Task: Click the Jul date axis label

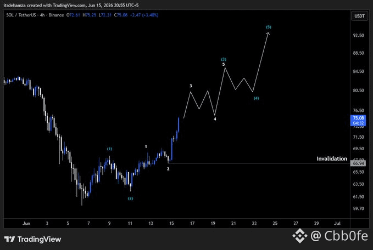Action: click(x=337, y=223)
